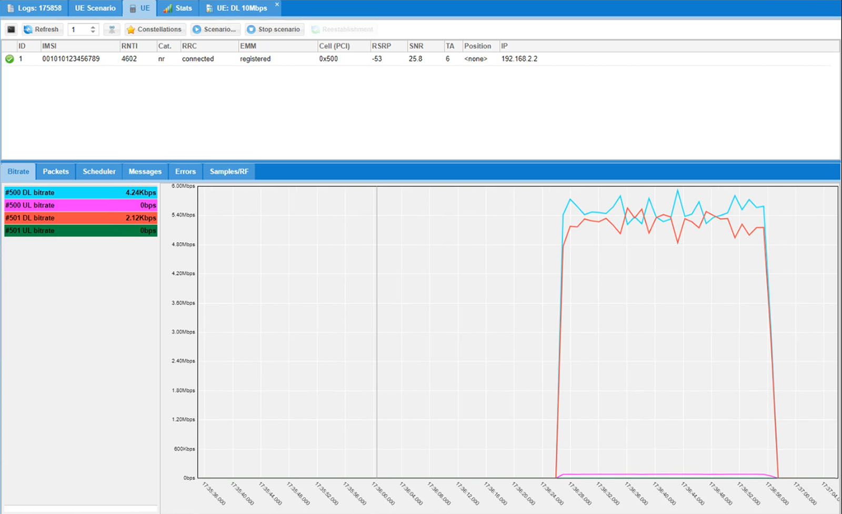Open the Constellations view
842x514 pixels.
coord(155,29)
